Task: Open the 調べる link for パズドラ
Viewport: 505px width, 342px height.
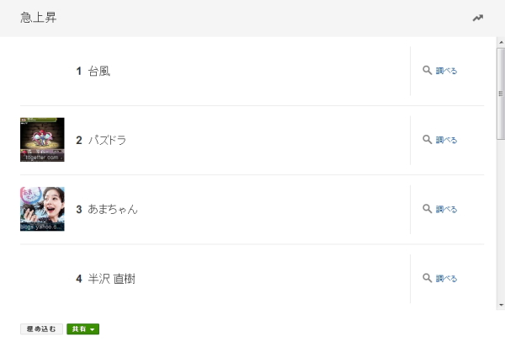Action: [446, 140]
